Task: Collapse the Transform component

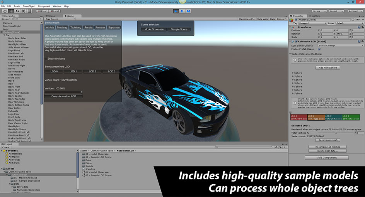Action: pos(290,27)
